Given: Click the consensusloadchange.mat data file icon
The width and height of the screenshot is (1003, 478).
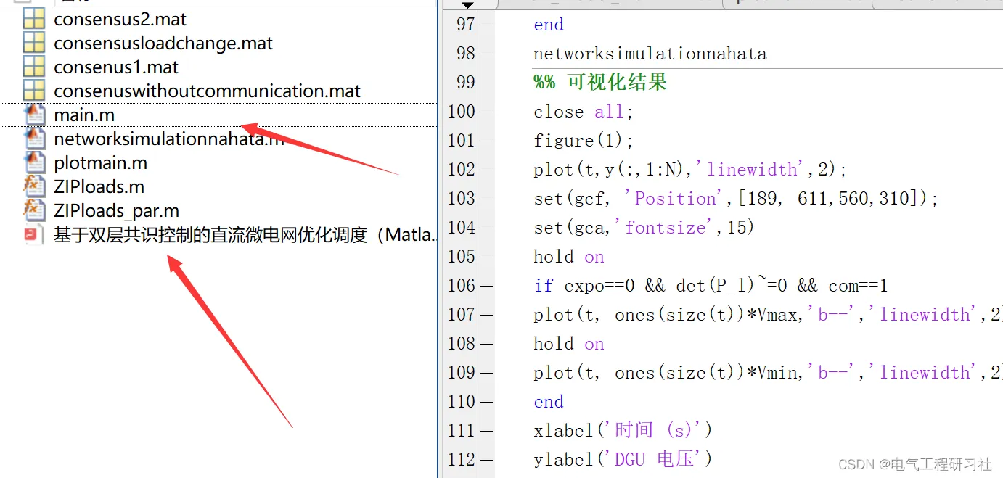Looking at the screenshot, I should coord(34,43).
